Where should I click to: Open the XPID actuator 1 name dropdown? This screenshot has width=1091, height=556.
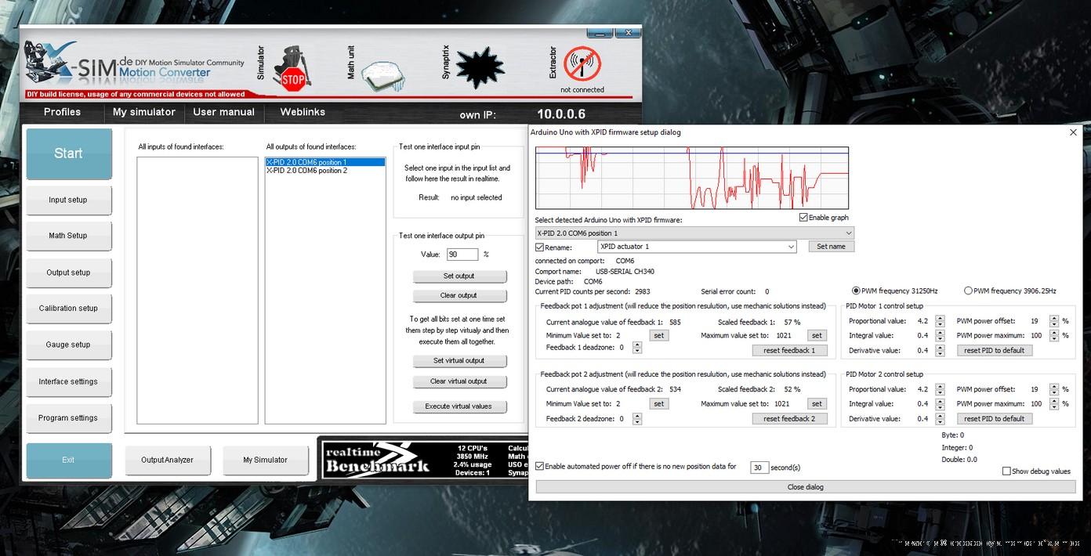pyautogui.click(x=791, y=247)
